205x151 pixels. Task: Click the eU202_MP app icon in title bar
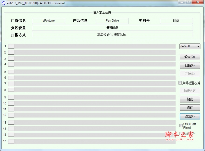(x=4, y=3)
